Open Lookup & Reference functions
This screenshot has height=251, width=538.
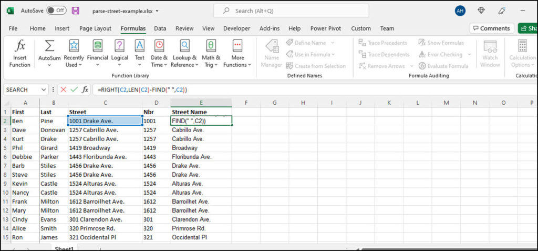pyautogui.click(x=184, y=46)
